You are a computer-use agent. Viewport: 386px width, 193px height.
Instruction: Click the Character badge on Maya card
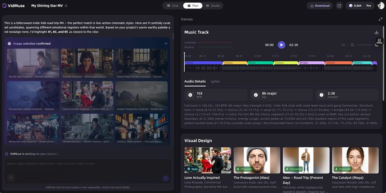[343, 169]
